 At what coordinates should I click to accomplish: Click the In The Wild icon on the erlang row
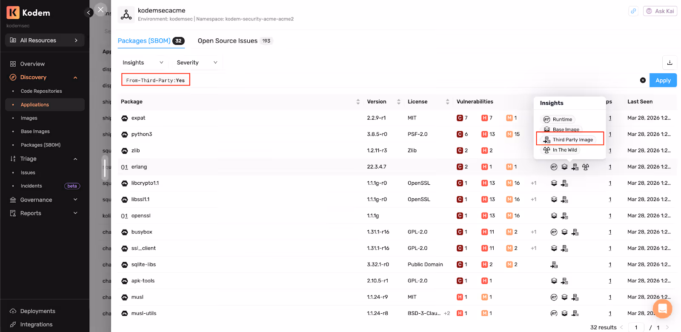click(x=586, y=167)
